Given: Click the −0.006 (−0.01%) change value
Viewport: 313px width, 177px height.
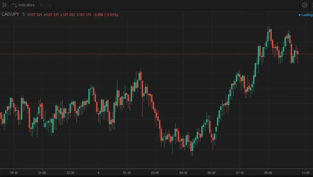Looking at the screenshot, I should tap(105, 15).
